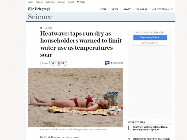This screenshot has width=187, height=140.
Task: Share the article on Facebook
Action: pyautogui.click(x=45, y=63)
